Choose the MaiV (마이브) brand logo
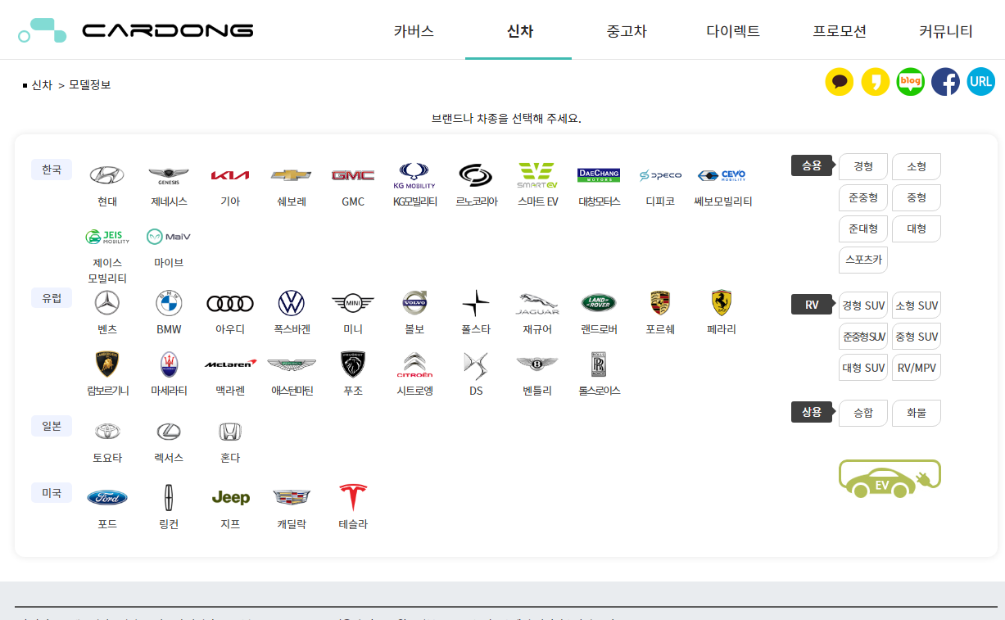 [169, 237]
